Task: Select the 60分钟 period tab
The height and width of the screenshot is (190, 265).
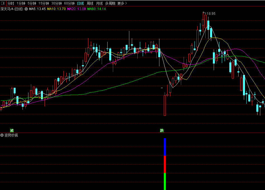Action: pyautogui.click(x=69, y=3)
